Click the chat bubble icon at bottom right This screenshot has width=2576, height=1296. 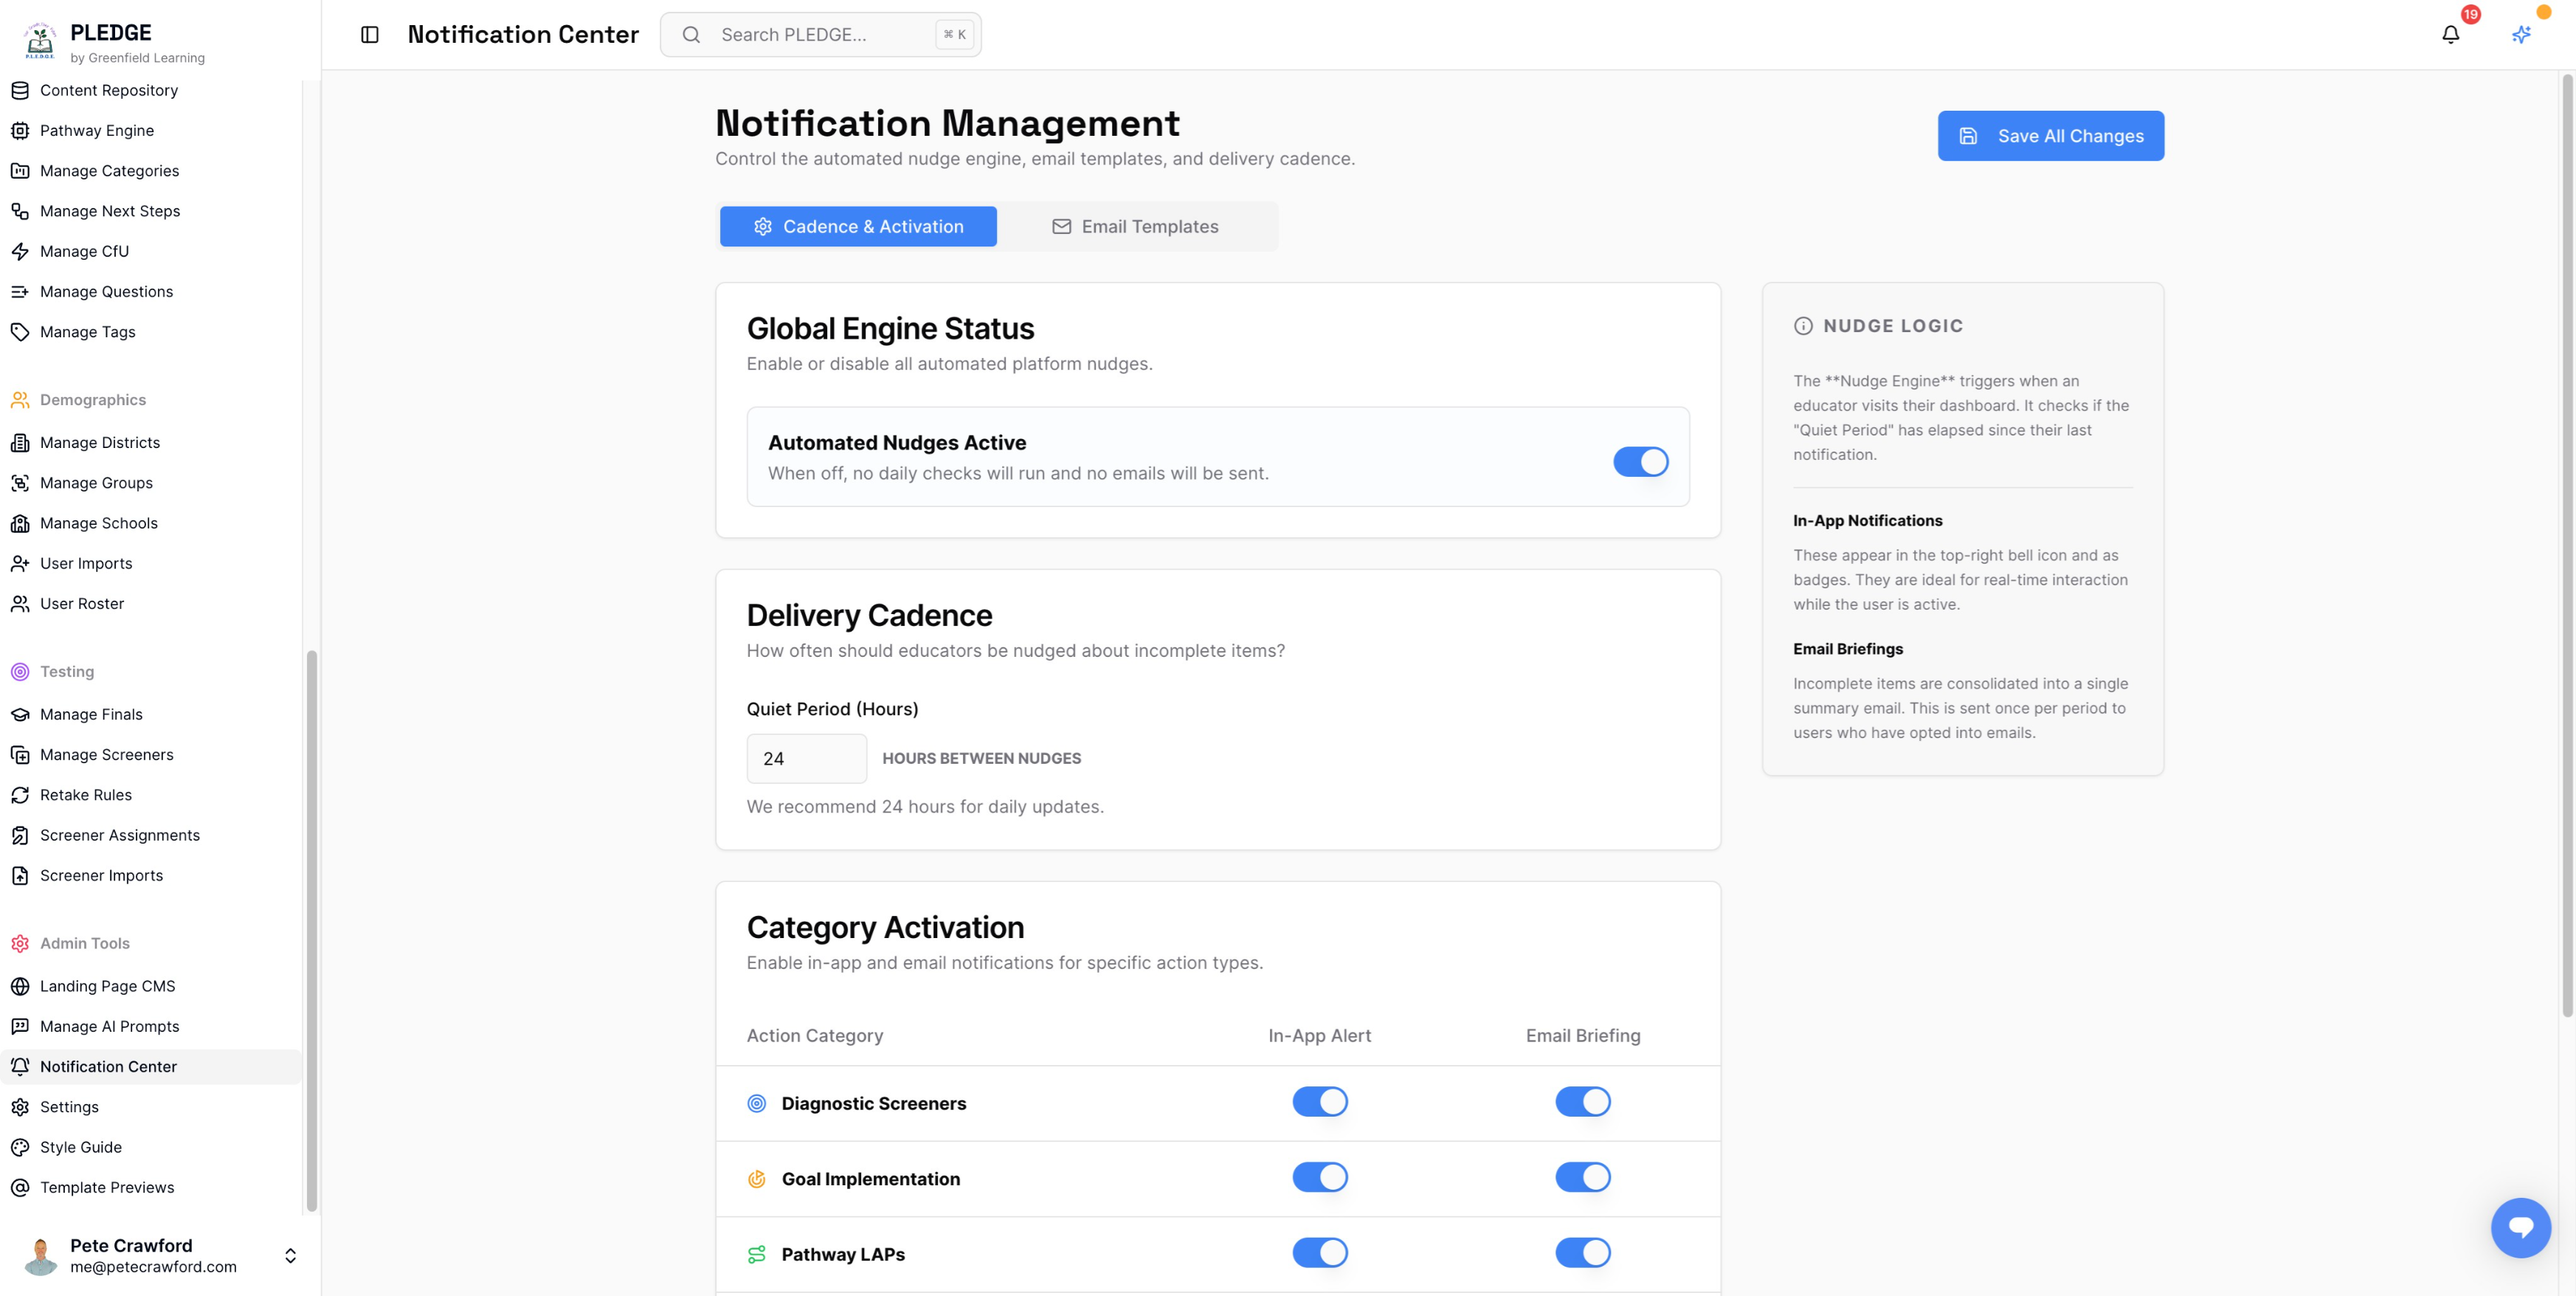coord(2522,1228)
